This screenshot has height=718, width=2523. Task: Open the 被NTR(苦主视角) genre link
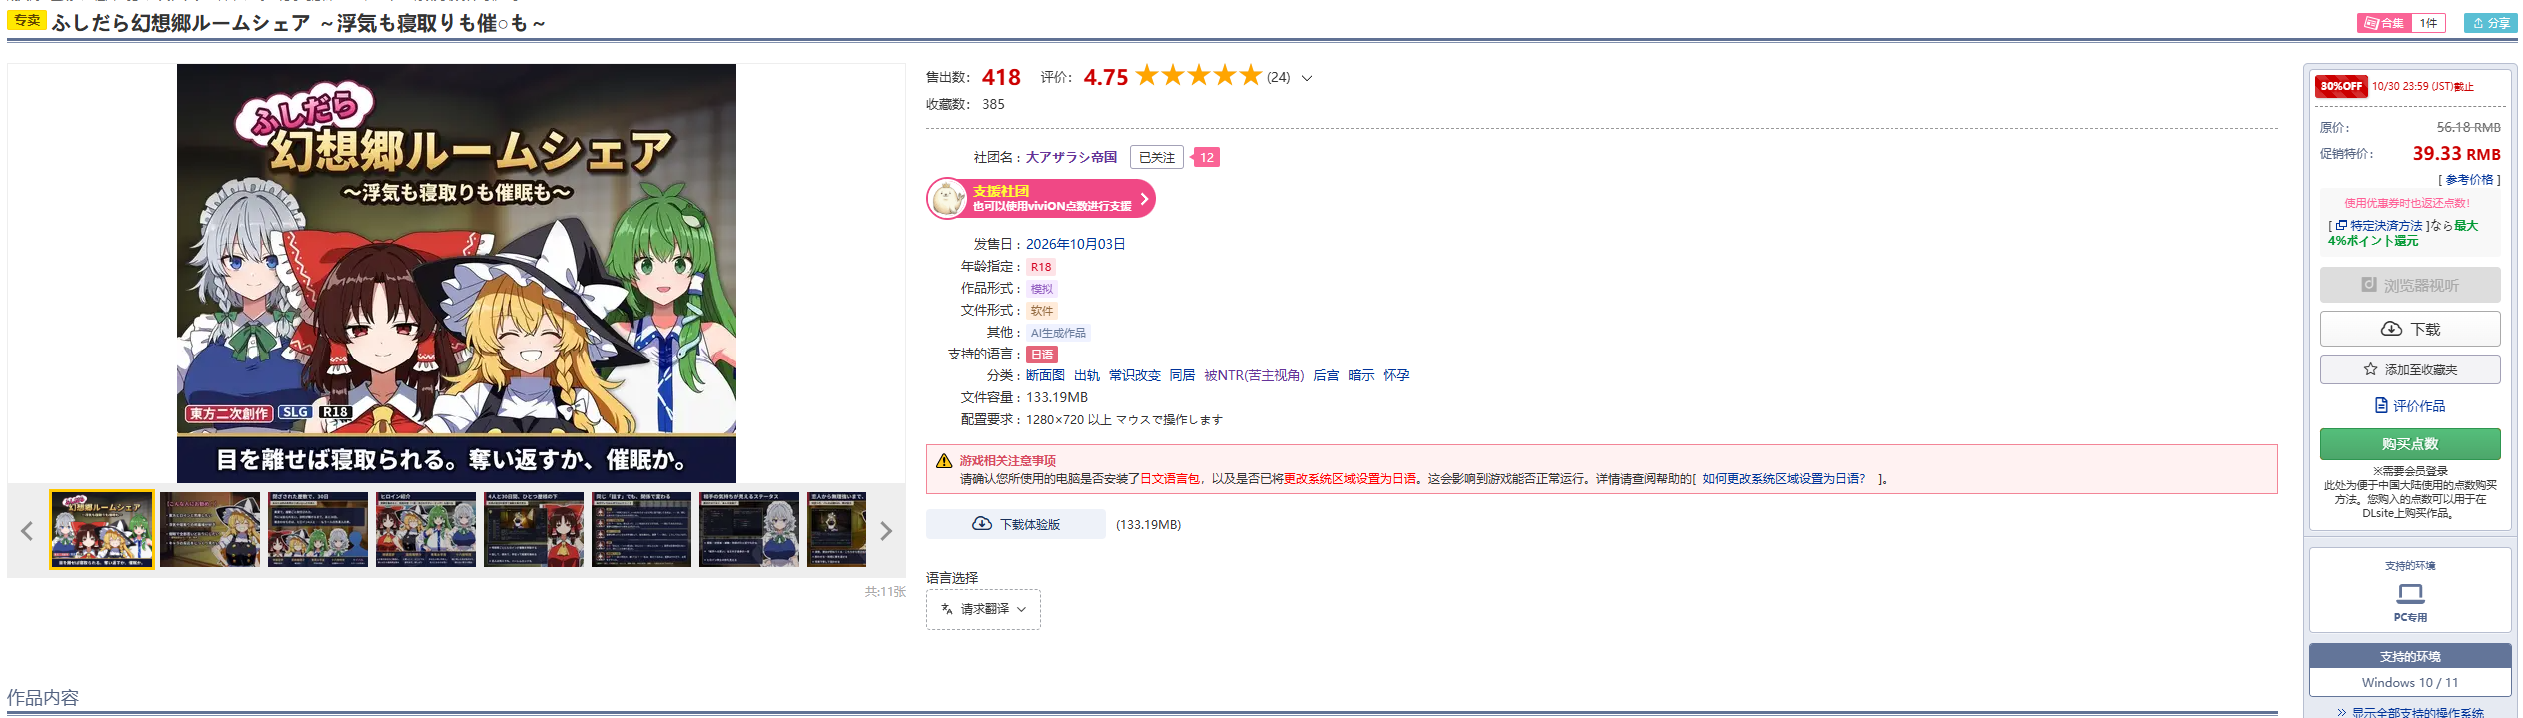(x=1254, y=375)
